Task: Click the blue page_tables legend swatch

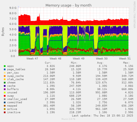Action: click(x=5, y=69)
